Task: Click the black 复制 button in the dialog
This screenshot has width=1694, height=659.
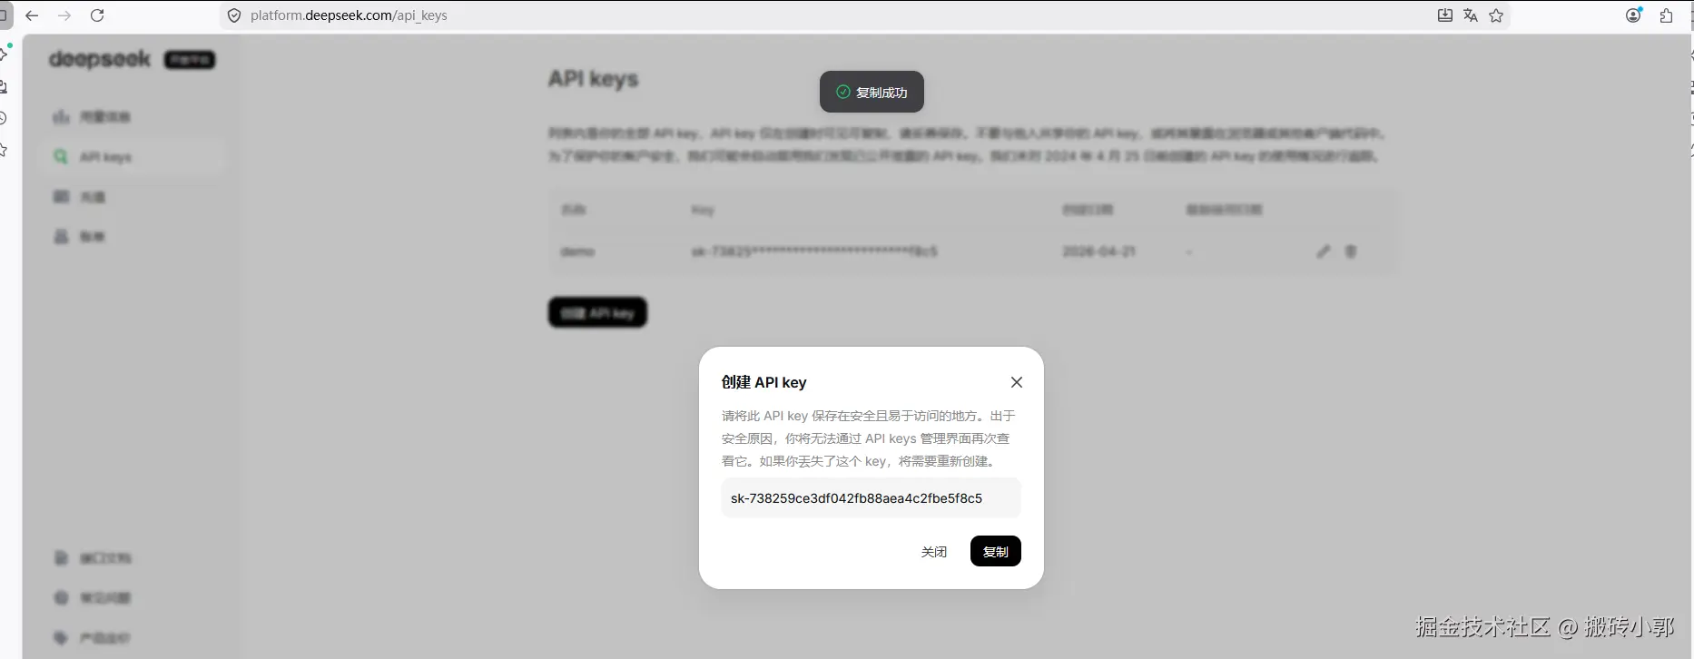Action: 995,551
